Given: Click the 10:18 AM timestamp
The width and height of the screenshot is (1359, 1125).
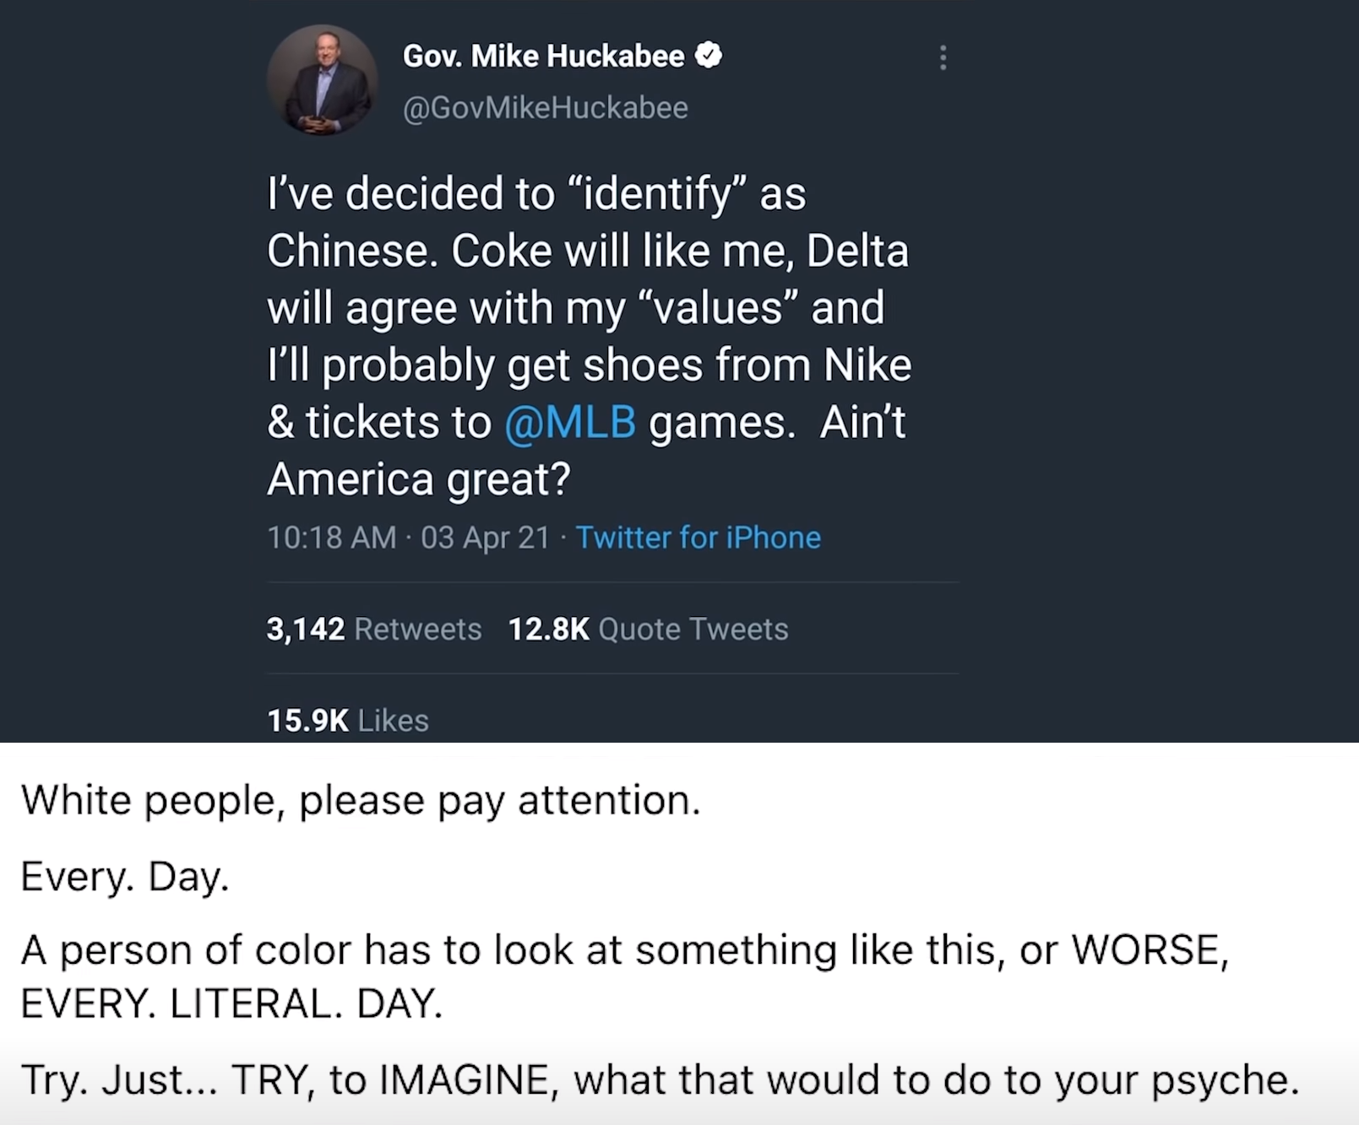Looking at the screenshot, I should [331, 538].
